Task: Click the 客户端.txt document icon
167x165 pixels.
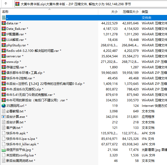Action: 4,128
